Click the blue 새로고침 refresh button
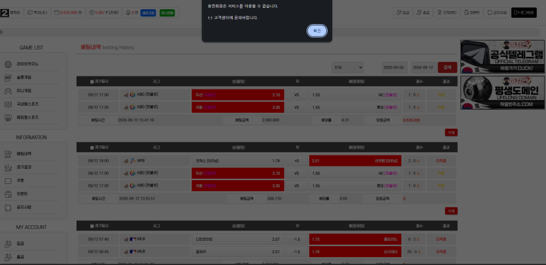The image size is (546, 265). pos(148,13)
